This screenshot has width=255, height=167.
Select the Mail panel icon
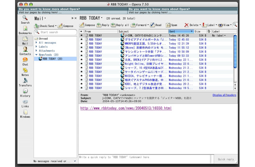click(x=25, y=40)
